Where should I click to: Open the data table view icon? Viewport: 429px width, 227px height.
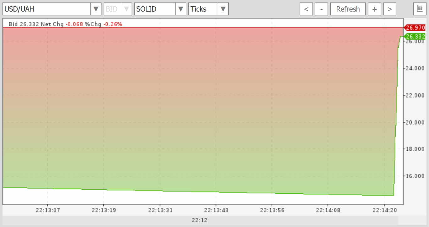click(420, 9)
